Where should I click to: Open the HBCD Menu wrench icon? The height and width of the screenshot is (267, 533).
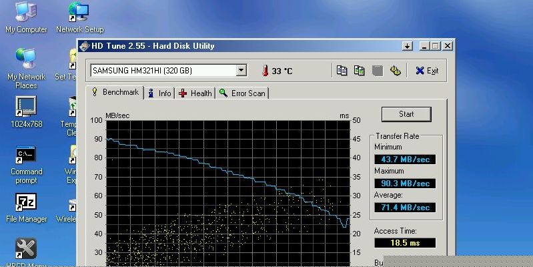click(x=26, y=249)
